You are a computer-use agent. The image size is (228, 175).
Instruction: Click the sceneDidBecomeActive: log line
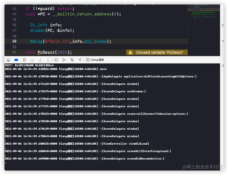[x=84, y=159]
